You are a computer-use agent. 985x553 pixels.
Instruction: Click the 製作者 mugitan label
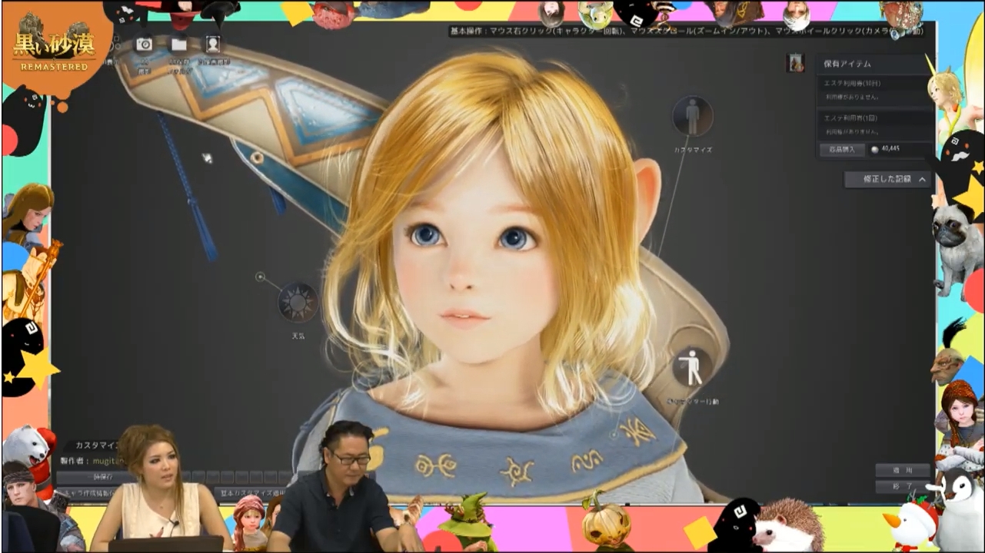coord(91,462)
